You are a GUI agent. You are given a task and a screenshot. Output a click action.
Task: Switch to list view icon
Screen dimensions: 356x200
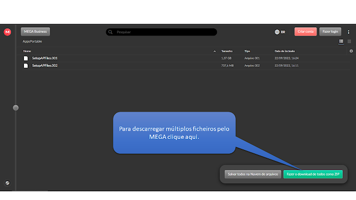point(341,41)
